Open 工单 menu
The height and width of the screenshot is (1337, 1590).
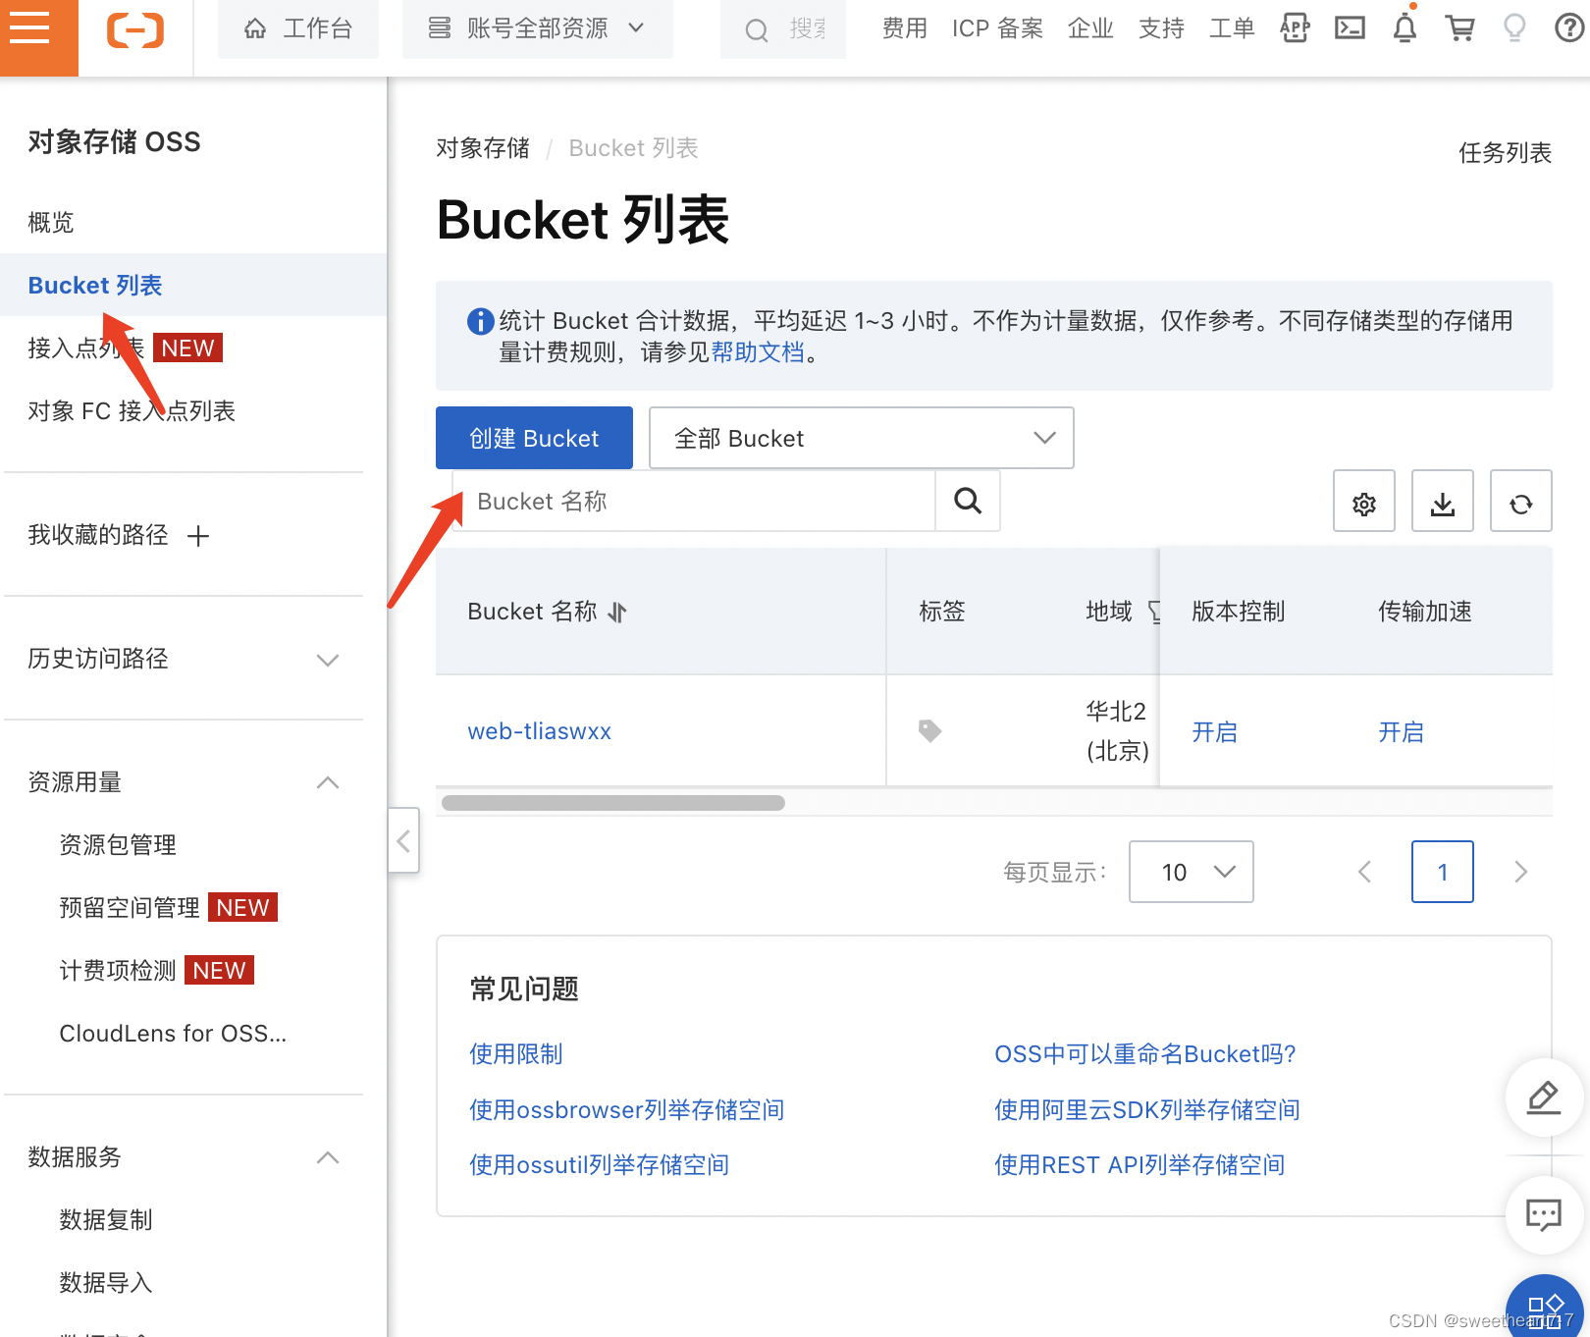pos(1232,28)
